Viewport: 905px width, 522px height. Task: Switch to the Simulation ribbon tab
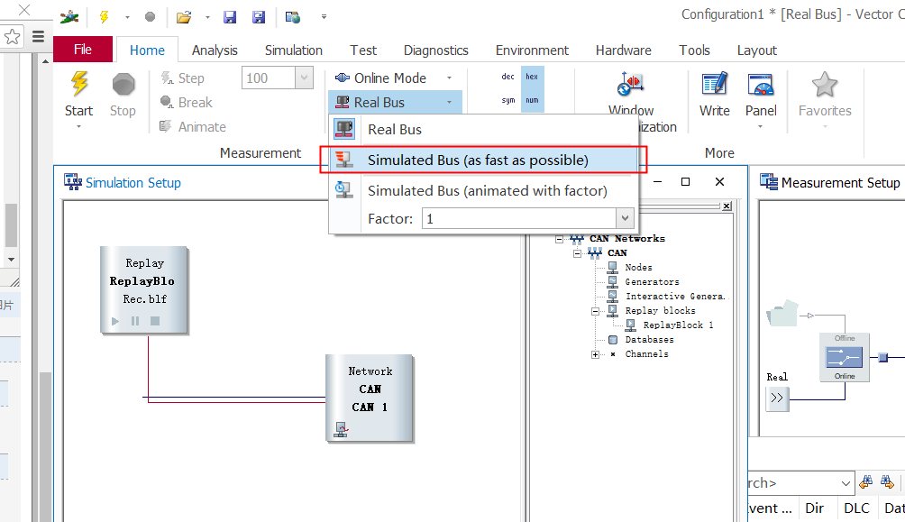coord(294,50)
